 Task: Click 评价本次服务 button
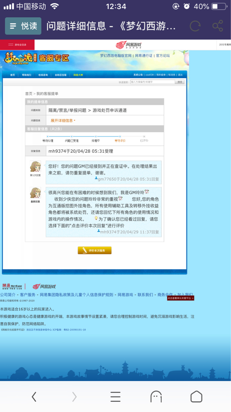pos(95,250)
